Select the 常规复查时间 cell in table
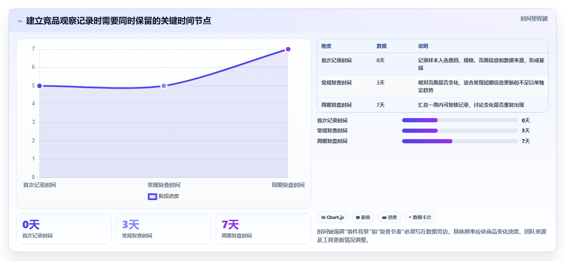Image resolution: width=565 pixels, height=261 pixels. click(x=336, y=83)
